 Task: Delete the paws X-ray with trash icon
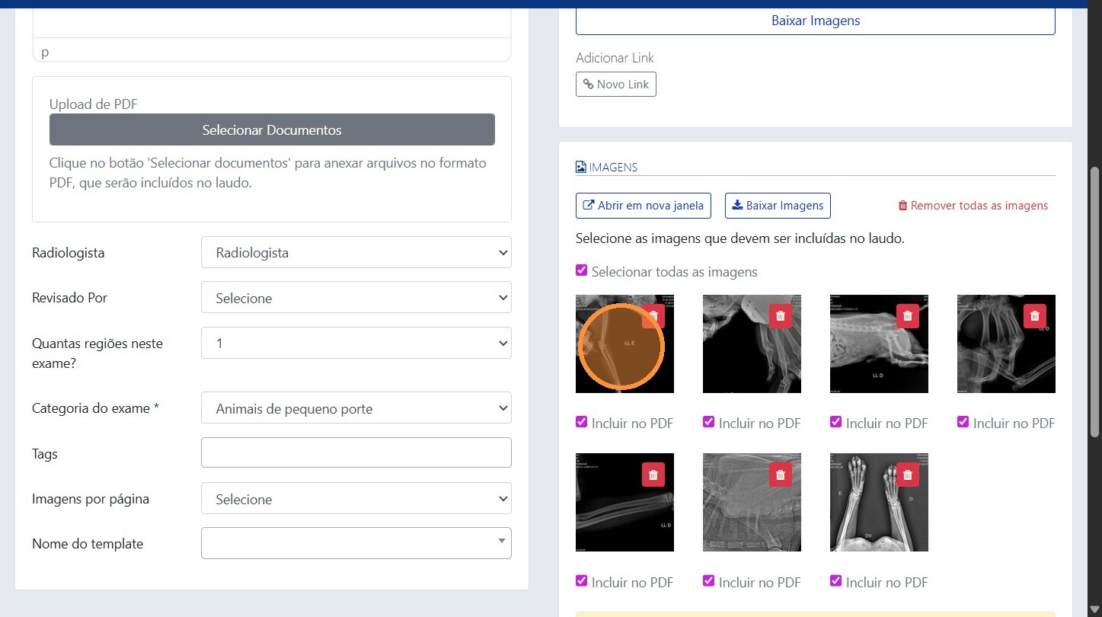907,475
